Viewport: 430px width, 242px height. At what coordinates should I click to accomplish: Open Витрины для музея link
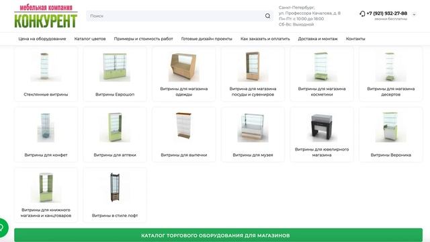253,155
